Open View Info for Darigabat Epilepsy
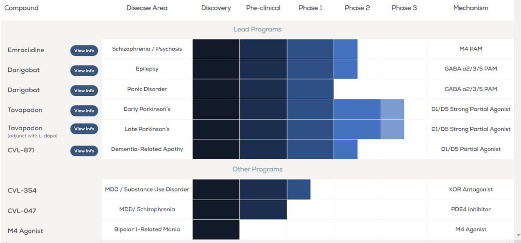Viewport: 521px width, 243px height. pos(84,71)
